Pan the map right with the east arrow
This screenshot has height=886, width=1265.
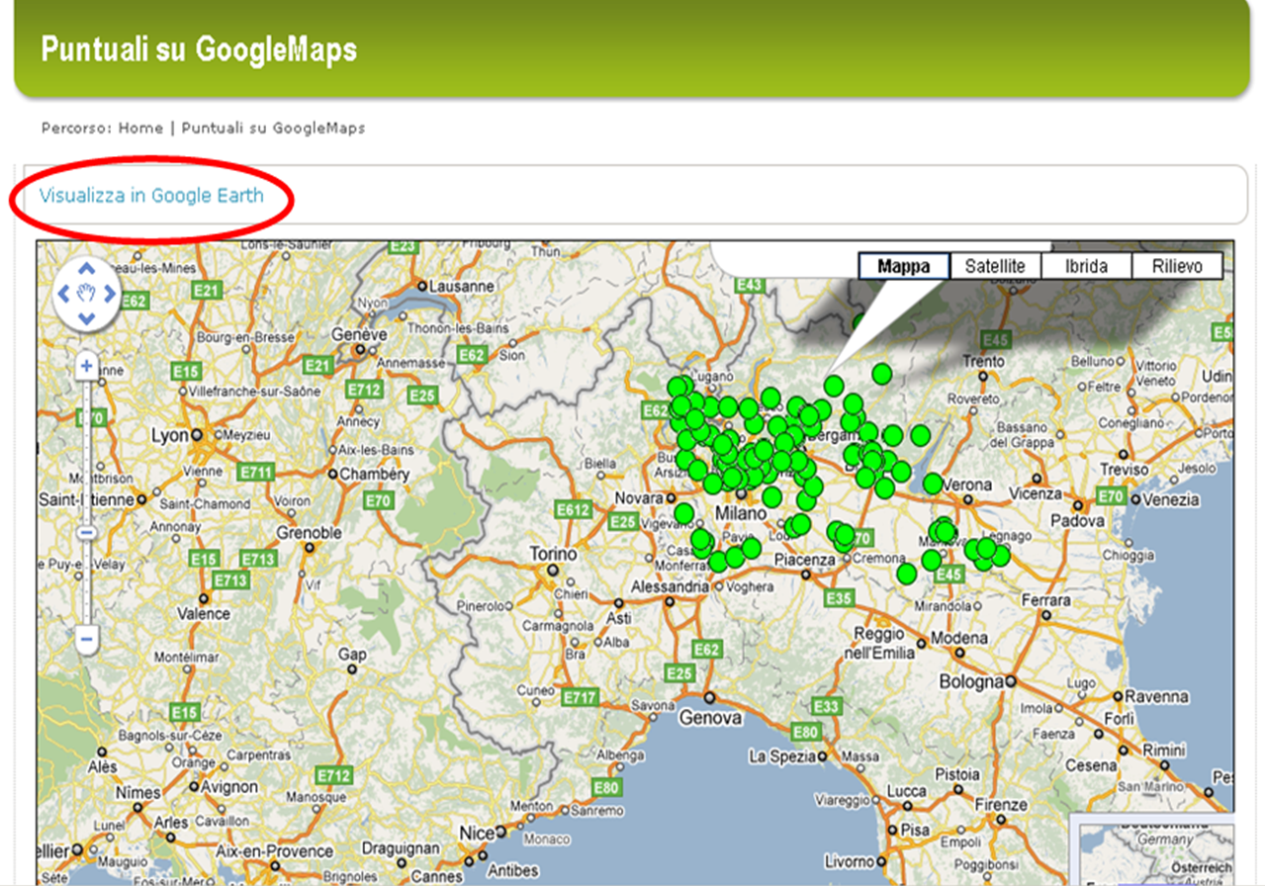click(x=110, y=293)
